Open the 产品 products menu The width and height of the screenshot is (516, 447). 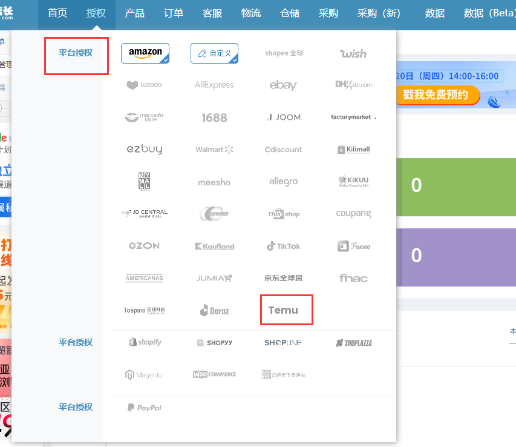pos(134,13)
